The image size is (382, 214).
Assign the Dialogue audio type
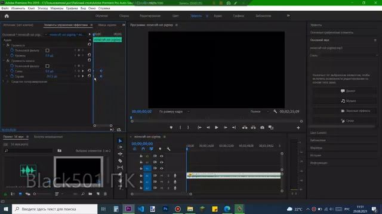pyautogui.click(x=345, y=91)
